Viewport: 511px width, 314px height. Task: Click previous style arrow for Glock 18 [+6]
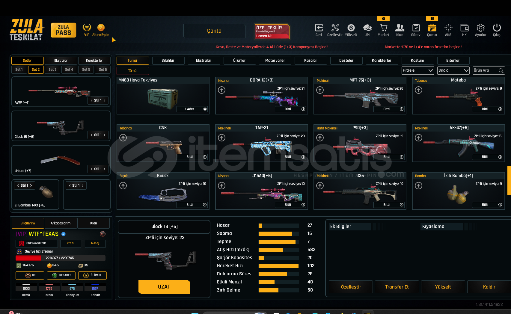(x=92, y=135)
